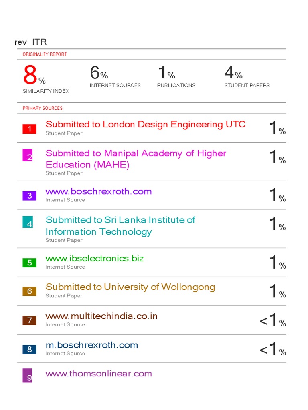Click the brown-gold source number 6 badge
The width and height of the screenshot is (308, 410).
pyautogui.click(x=29, y=291)
